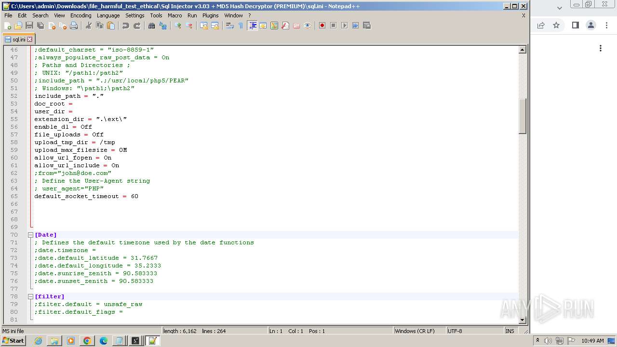This screenshot has width=617, height=347.
Task: Open Function List toolbar icon
Action: pyautogui.click(x=285, y=26)
